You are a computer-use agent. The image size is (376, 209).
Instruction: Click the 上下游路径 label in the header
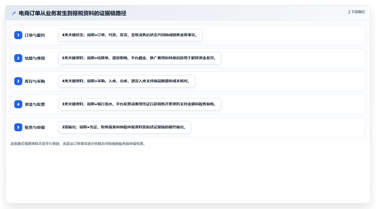(x=356, y=12)
